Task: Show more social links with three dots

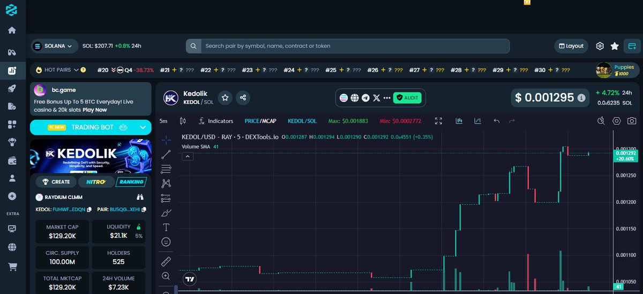Action: click(387, 98)
